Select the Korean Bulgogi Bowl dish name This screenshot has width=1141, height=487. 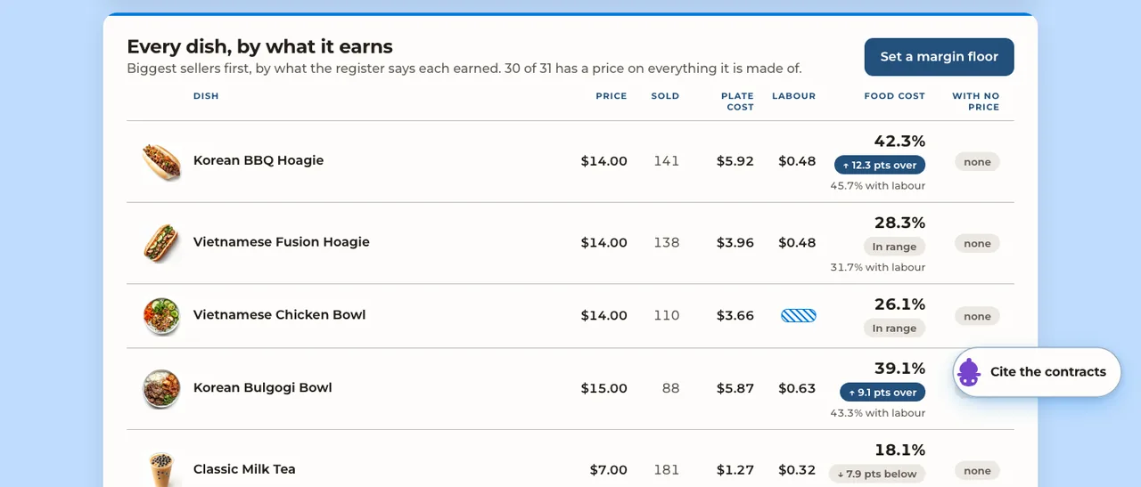(263, 388)
